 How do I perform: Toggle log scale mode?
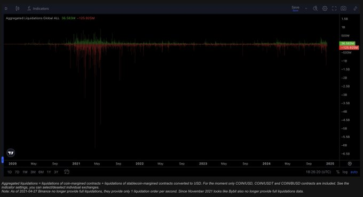click(x=345, y=172)
